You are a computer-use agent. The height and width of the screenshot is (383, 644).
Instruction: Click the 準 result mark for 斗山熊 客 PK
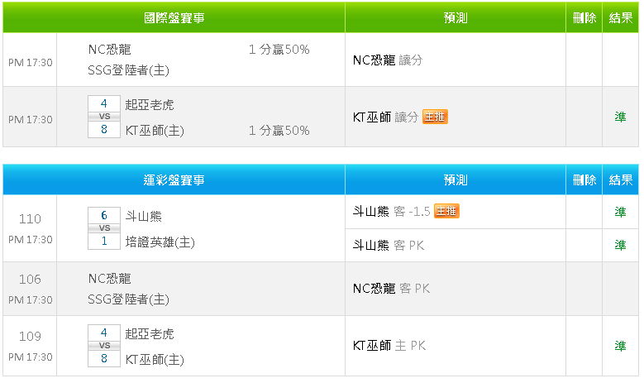click(620, 245)
